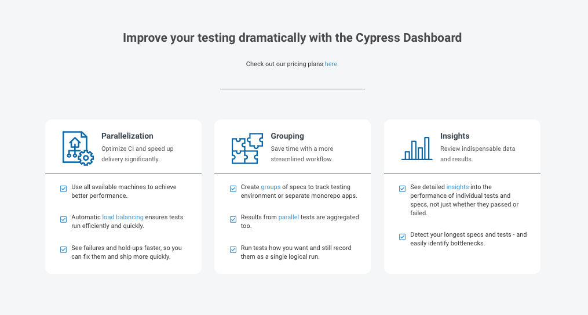Click the Insights card heading

click(455, 136)
